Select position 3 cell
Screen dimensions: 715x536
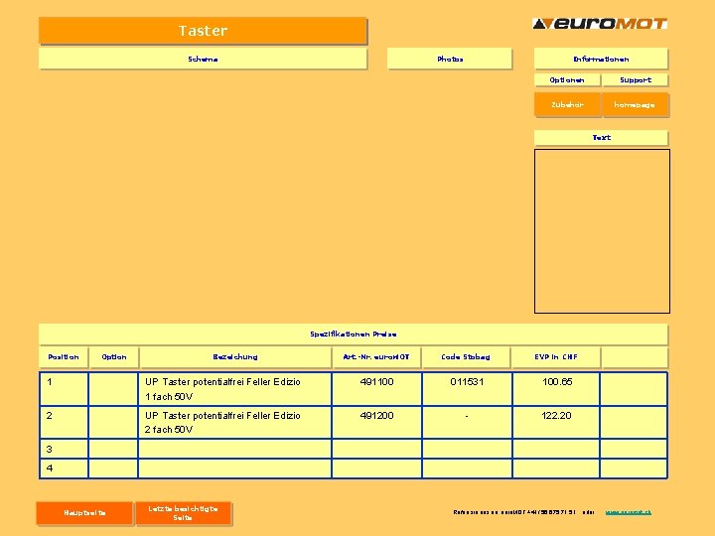tap(64, 449)
